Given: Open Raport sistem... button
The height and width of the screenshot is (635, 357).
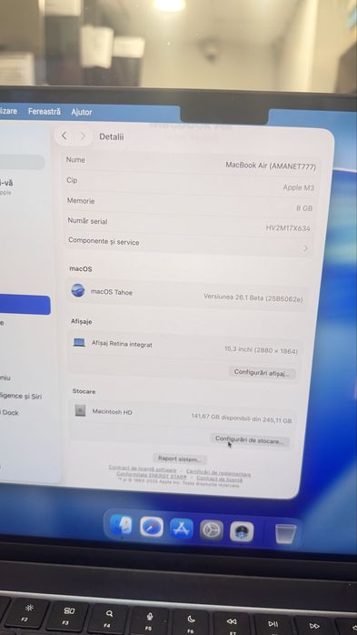Looking at the screenshot, I should [x=180, y=459].
